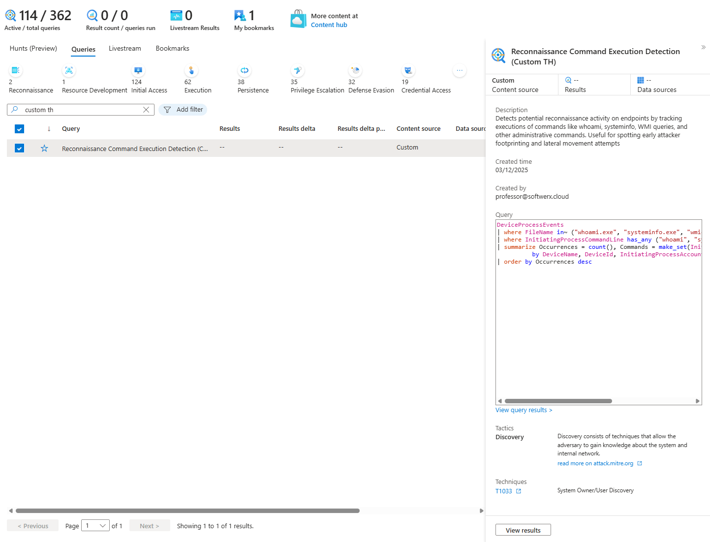The image size is (710, 542).
Task: Click the hunting query icon beside the pane title
Action: coord(498,55)
